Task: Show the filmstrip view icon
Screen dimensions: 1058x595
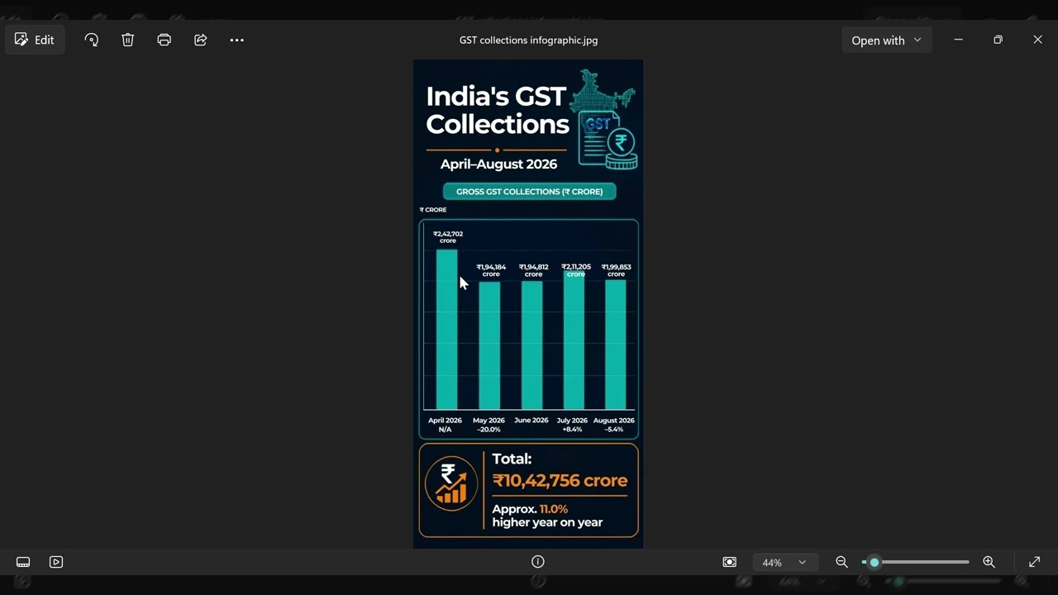Action: tap(23, 562)
